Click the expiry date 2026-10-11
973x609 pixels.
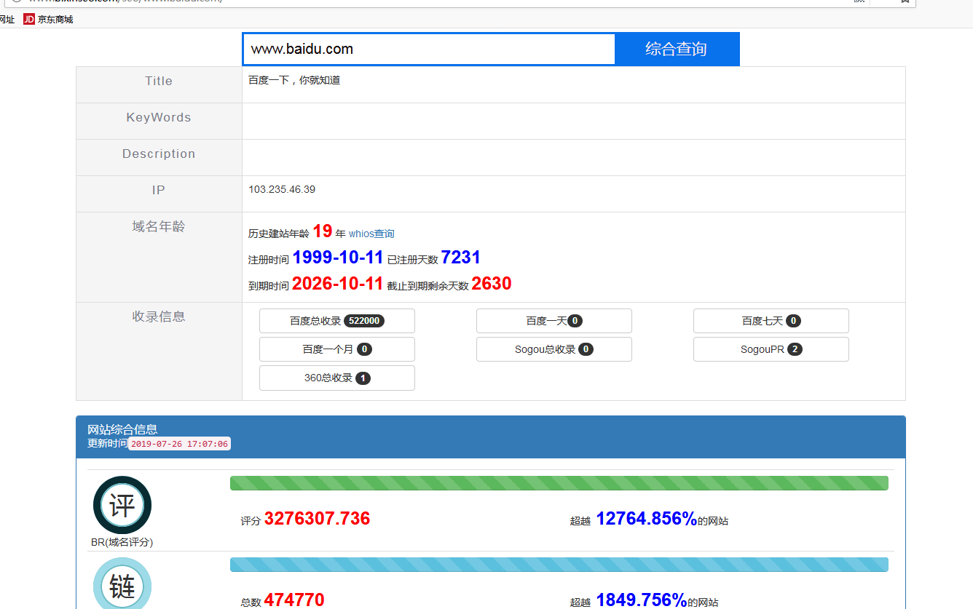338,284
